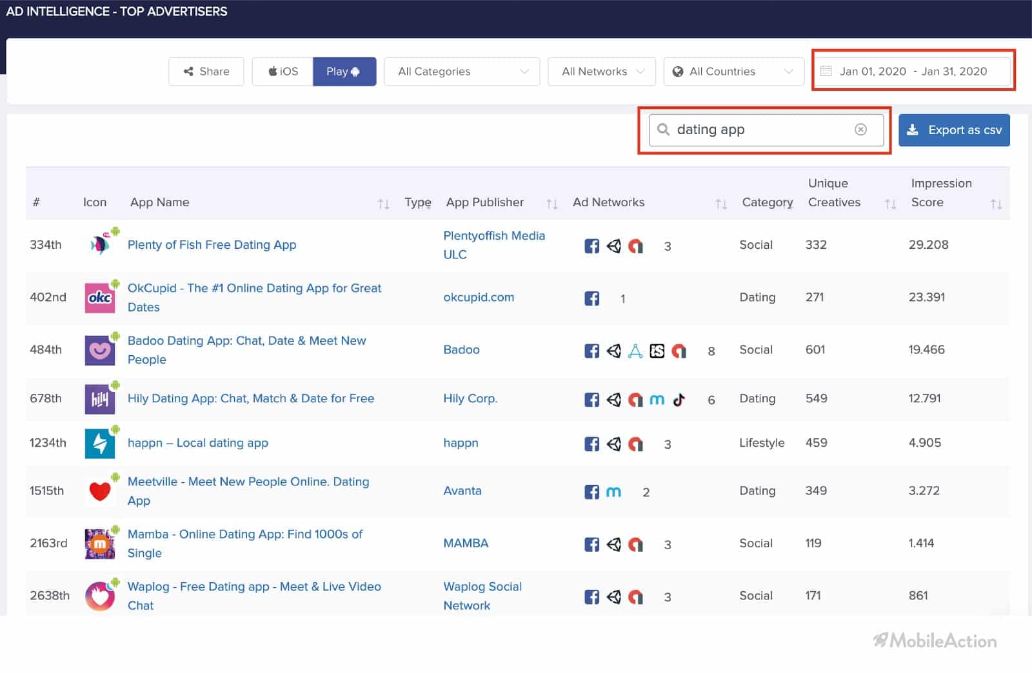Click the Type column header
Screen dimensions: 1032x673
[418, 202]
